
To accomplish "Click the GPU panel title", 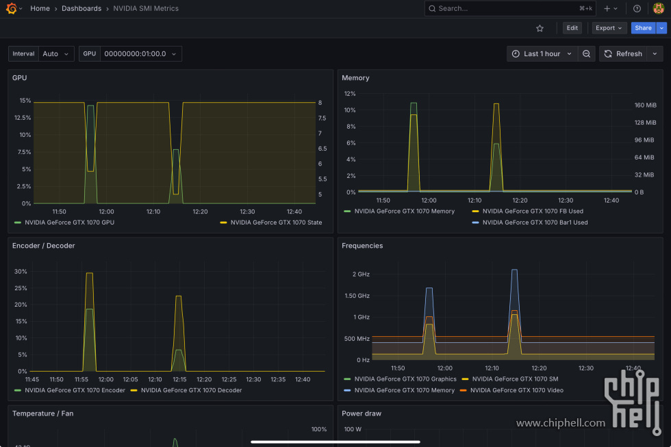I will pos(20,78).
